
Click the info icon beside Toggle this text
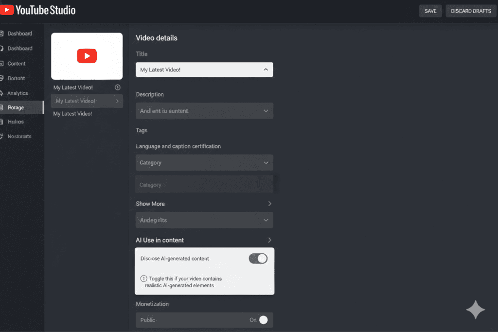(143, 279)
